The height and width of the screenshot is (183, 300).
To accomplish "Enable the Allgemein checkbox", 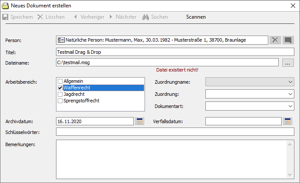I will (x=60, y=81).
